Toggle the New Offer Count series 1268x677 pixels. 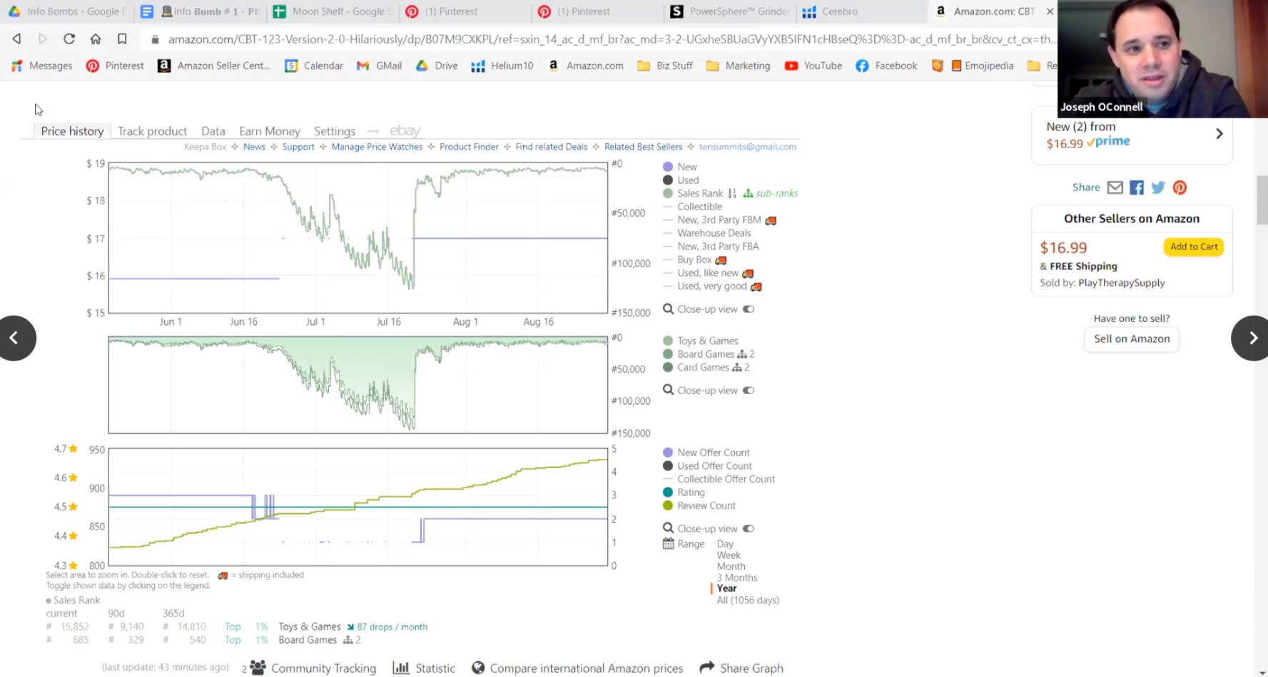[706, 453]
